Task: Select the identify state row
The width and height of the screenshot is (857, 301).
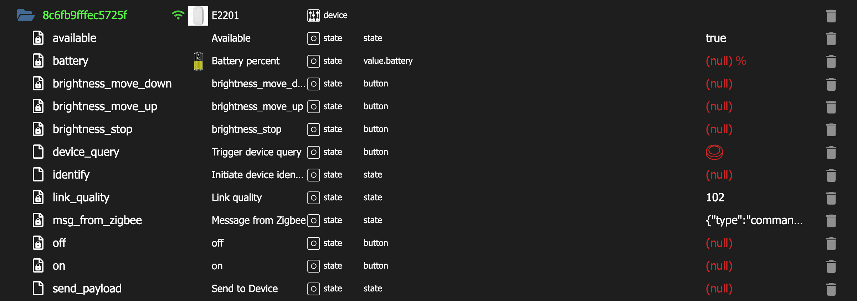Action: (x=71, y=175)
